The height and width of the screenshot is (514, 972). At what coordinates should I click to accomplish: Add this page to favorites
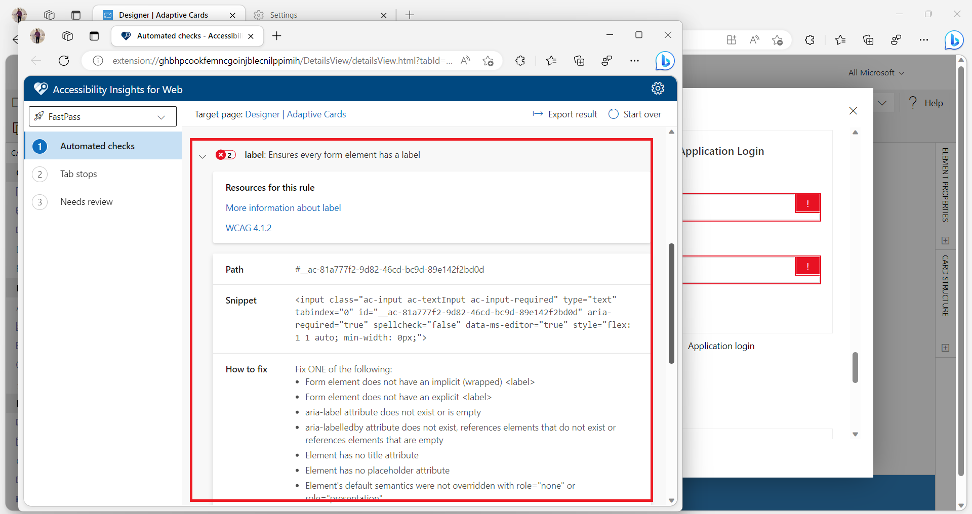click(x=488, y=61)
